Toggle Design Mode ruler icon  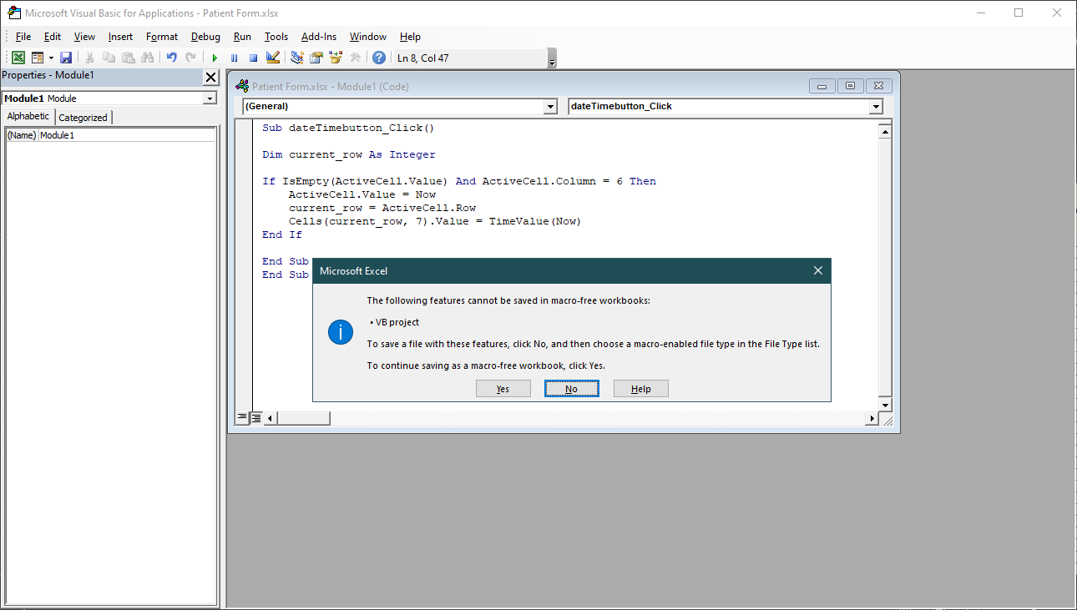coord(272,58)
